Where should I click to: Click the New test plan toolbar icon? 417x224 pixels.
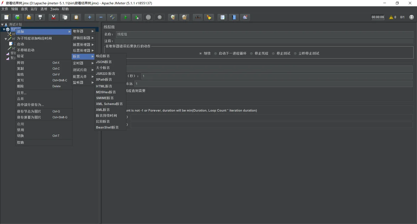click(x=6, y=17)
